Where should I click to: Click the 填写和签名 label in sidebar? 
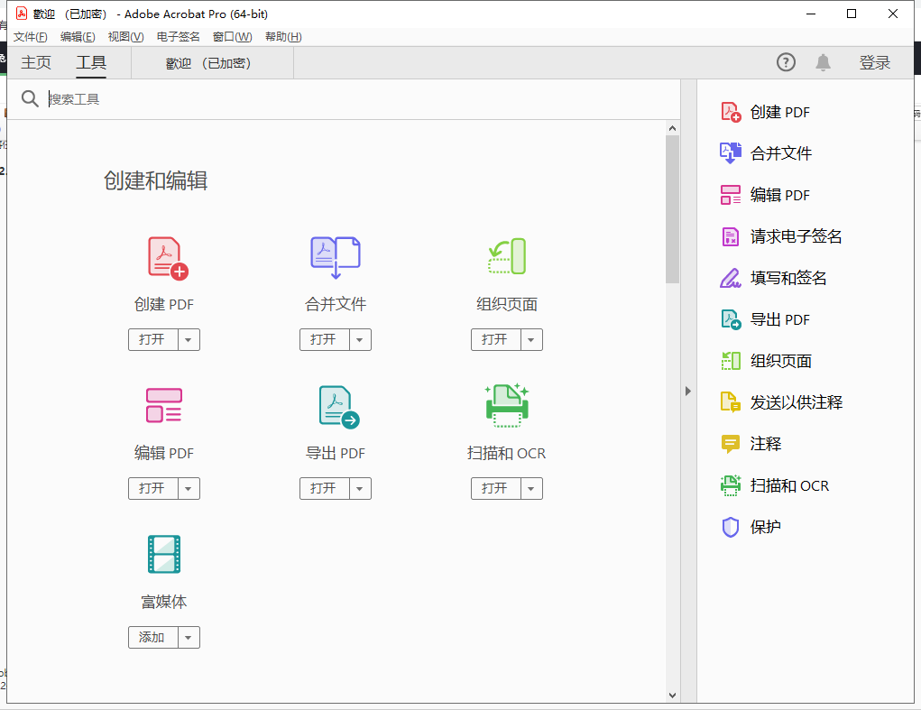coord(788,278)
